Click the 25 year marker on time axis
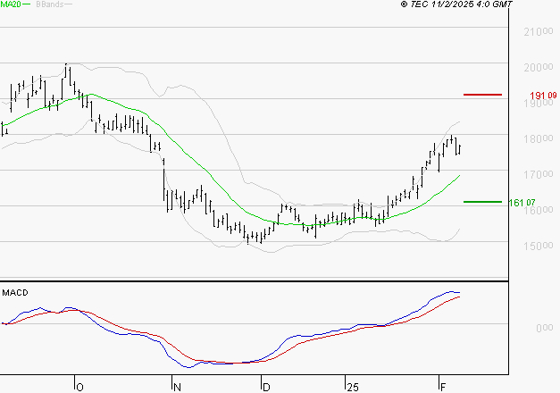560x393 pixels. (353, 388)
